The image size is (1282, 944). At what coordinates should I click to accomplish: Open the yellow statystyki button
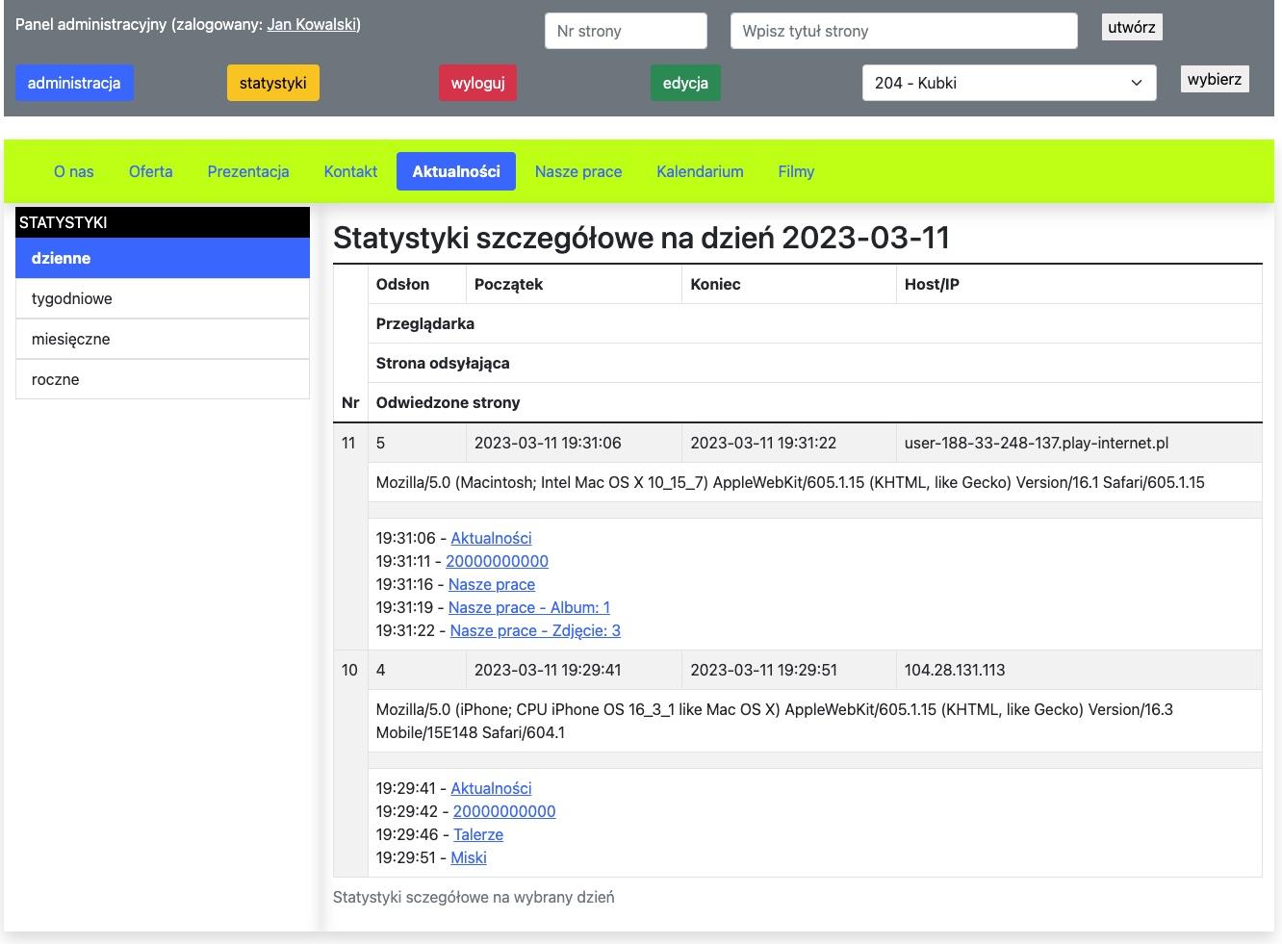pos(272,83)
